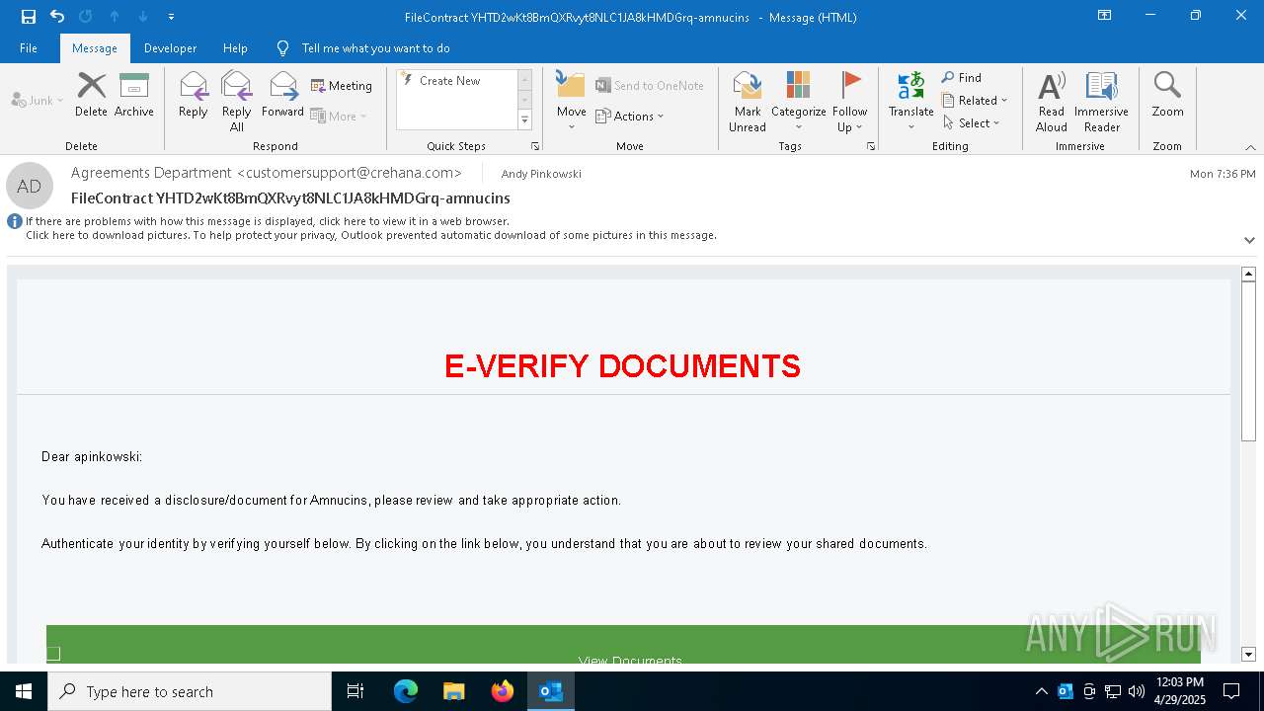Screen dimensions: 1264x711
Task: Show hidden system tray icons
Action: point(1041,691)
